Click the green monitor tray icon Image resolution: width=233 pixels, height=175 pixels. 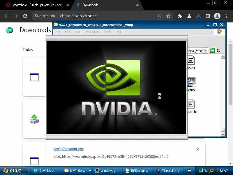[201, 171]
